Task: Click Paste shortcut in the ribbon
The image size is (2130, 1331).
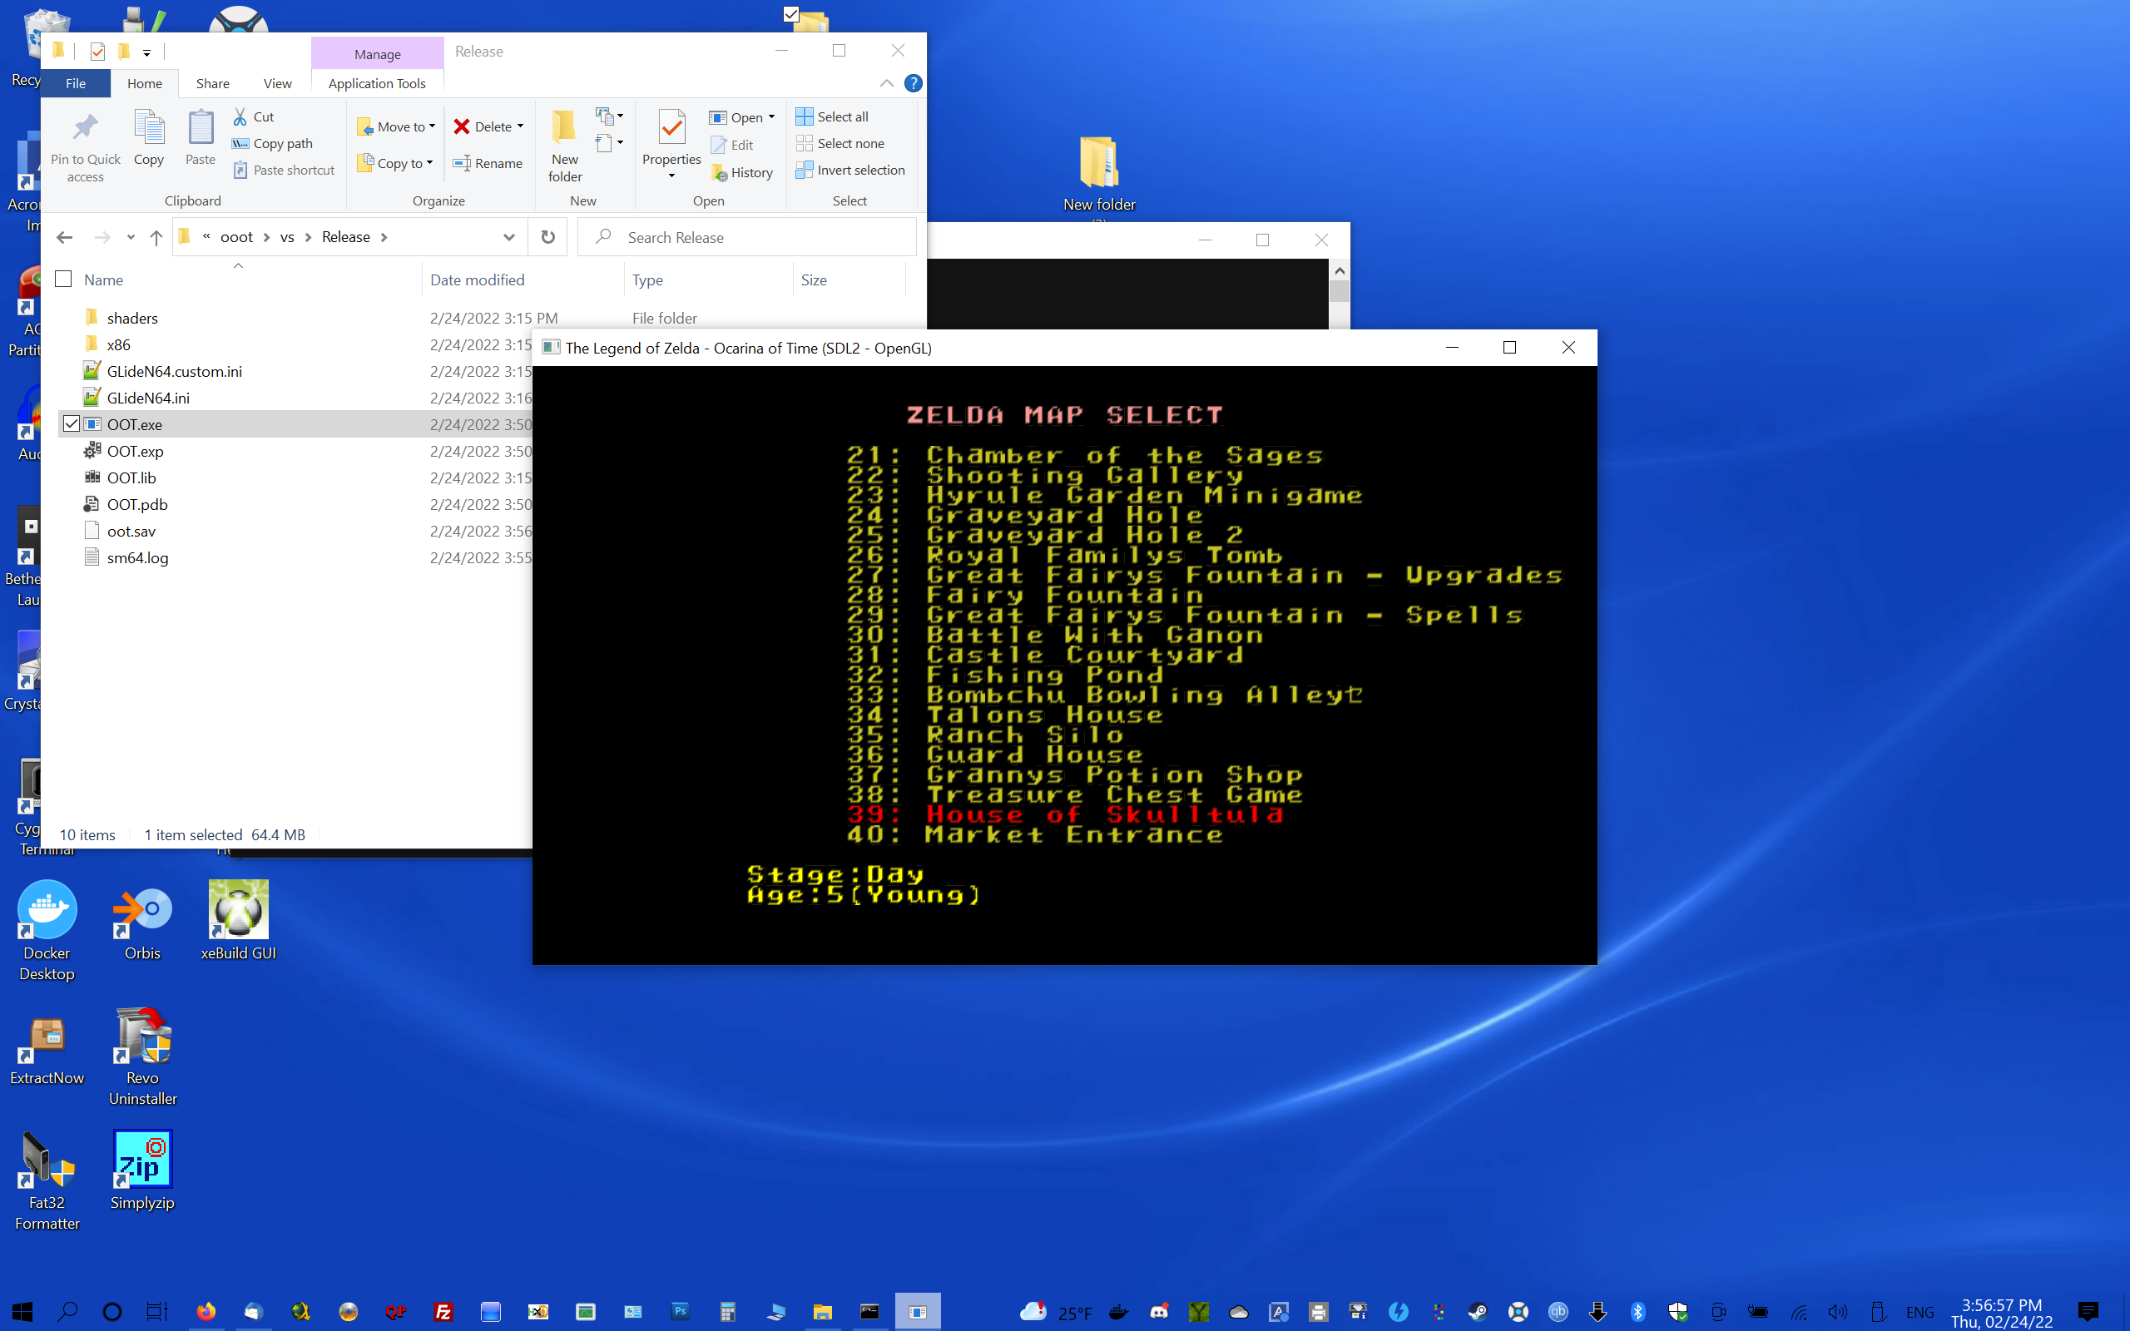Action: click(x=284, y=170)
